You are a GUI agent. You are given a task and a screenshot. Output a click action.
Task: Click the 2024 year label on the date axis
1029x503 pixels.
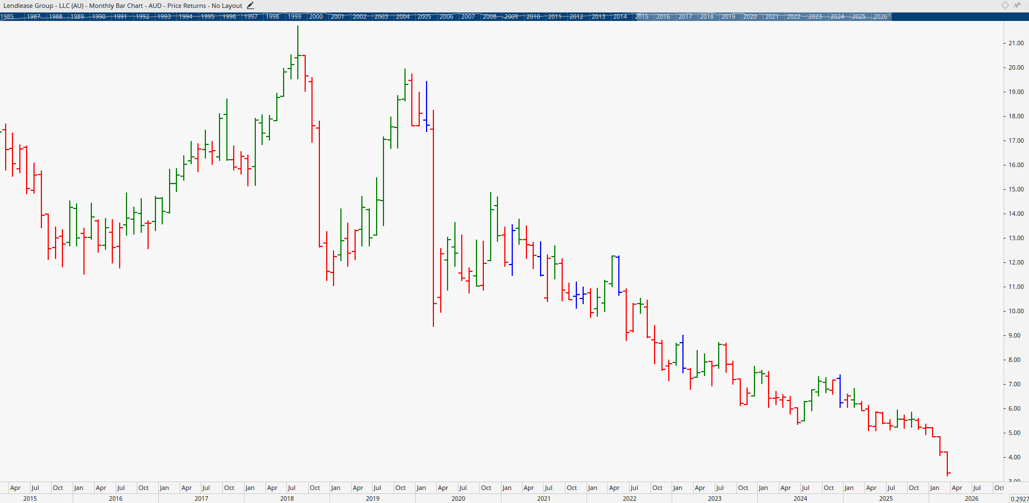[800, 498]
